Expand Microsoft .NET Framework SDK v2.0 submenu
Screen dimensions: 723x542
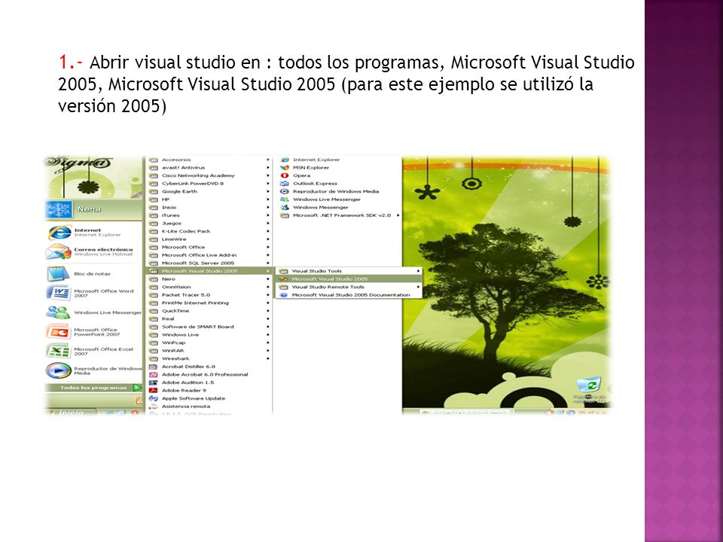click(x=340, y=215)
